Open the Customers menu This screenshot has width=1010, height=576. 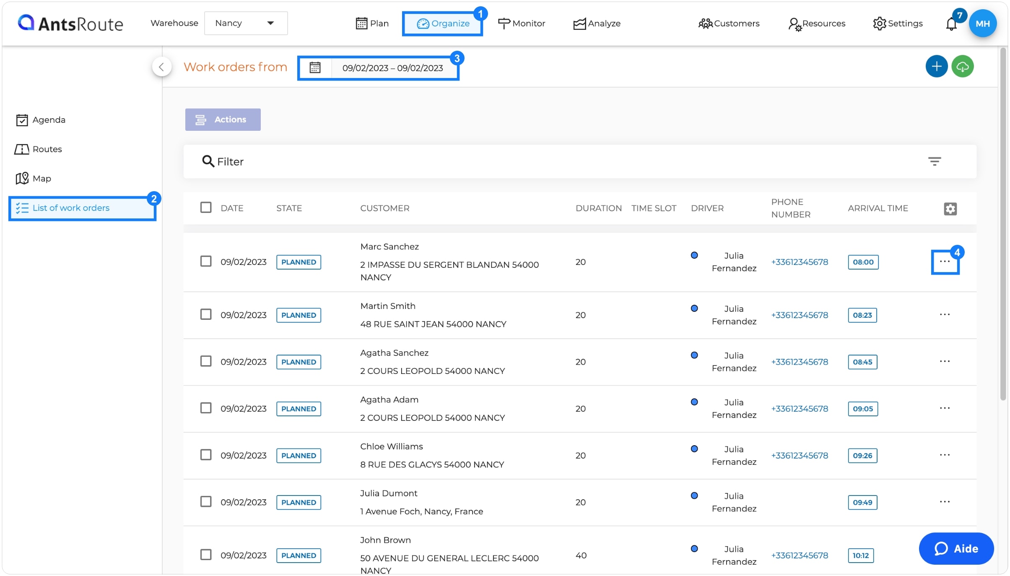click(x=729, y=23)
